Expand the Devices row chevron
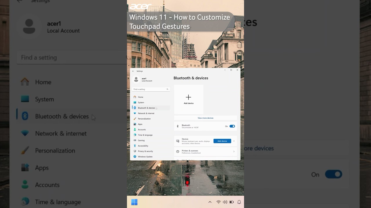Viewport: 371px width, 208px height. point(234,141)
